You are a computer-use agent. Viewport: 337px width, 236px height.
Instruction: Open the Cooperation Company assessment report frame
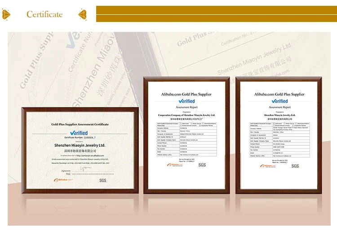[x=186, y=135]
